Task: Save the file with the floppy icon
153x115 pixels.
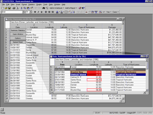Action: coord(9,8)
